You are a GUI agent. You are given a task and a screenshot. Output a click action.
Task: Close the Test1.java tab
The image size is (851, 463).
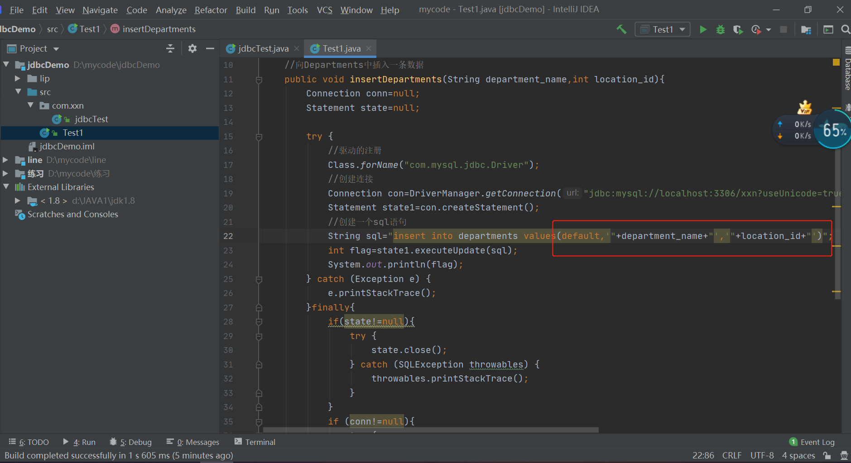tap(369, 48)
